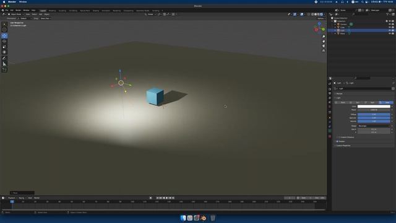Open the light Color swatch
The image size is (396, 223).
pos(374,107)
